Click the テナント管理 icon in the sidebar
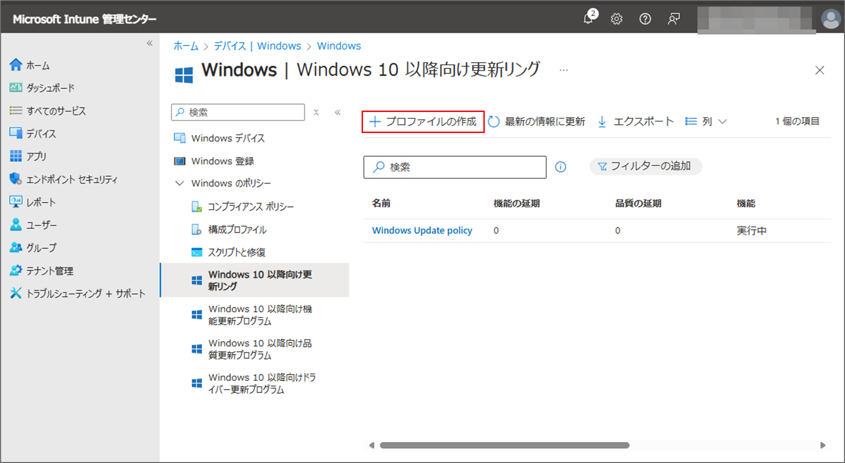 [x=16, y=270]
